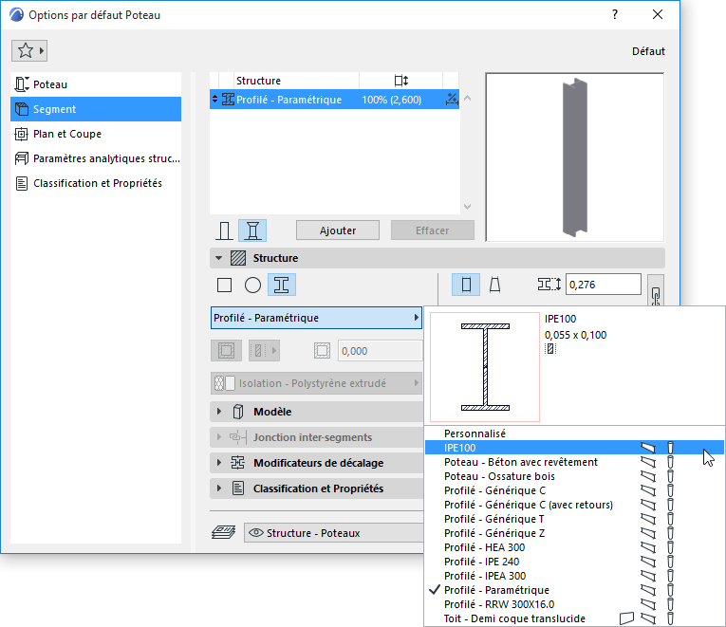Click beam-use icon on IPE100 row
Viewport: 726px width, 627px height.
(648, 448)
